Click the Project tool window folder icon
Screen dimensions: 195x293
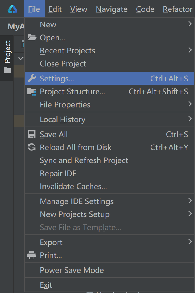[x=7, y=70]
